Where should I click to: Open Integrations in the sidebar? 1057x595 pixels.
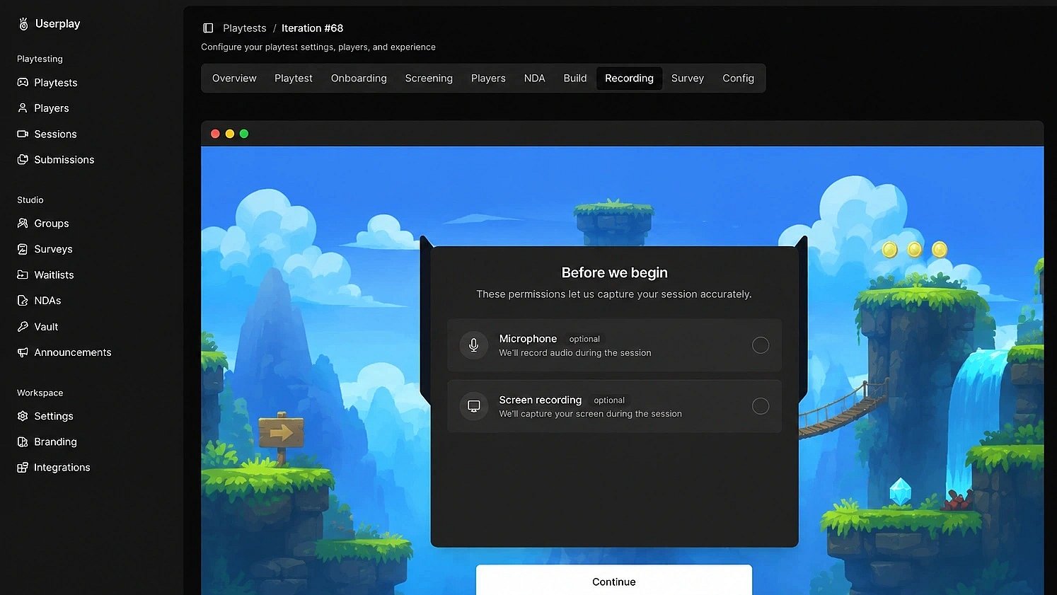coord(62,468)
